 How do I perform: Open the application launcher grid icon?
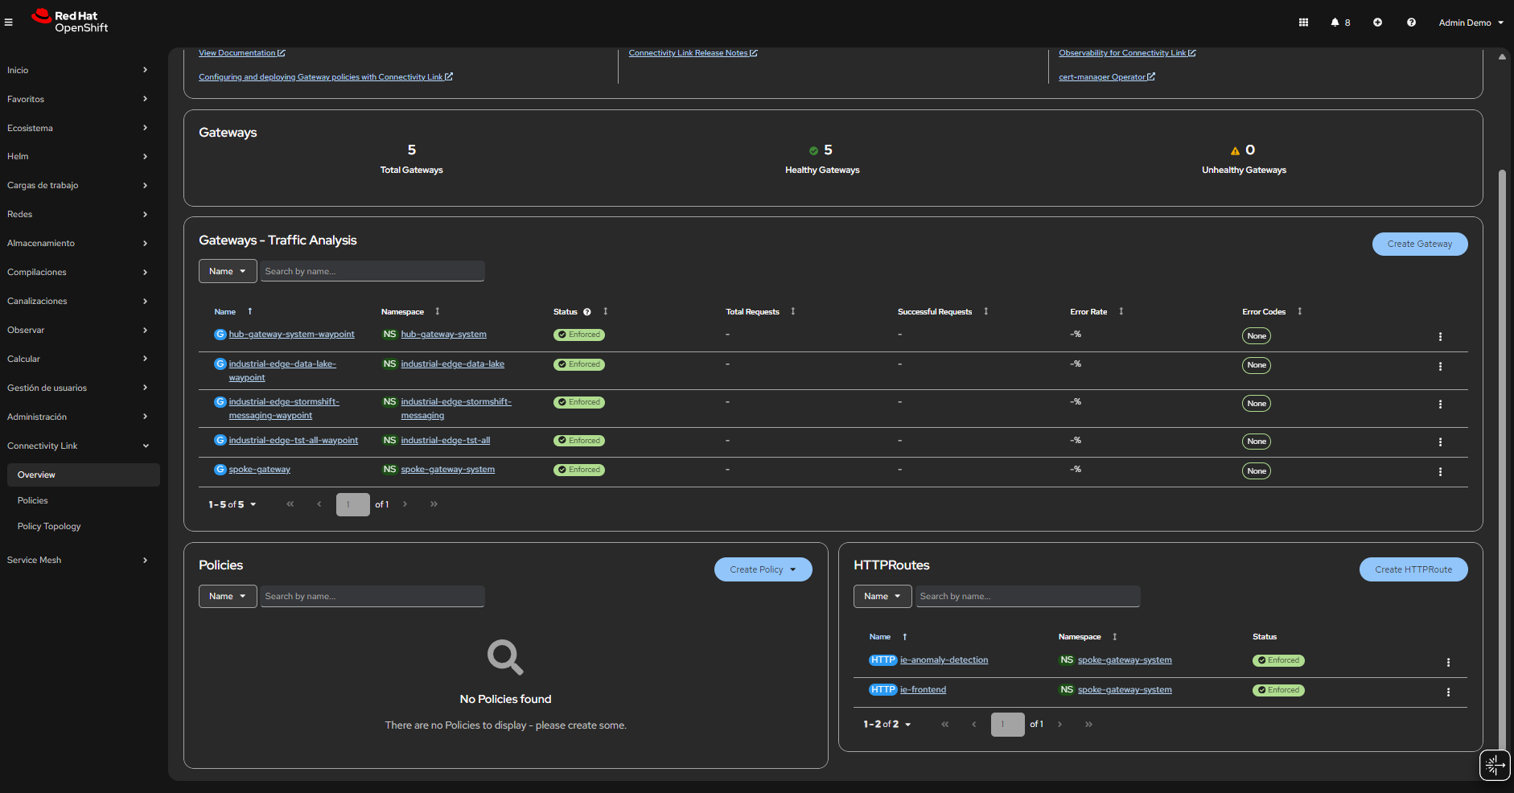pyautogui.click(x=1303, y=23)
